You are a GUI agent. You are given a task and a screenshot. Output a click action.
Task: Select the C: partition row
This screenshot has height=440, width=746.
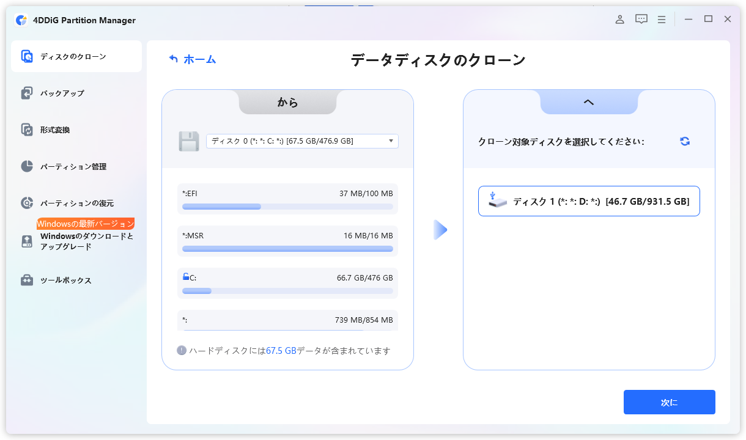tap(287, 283)
